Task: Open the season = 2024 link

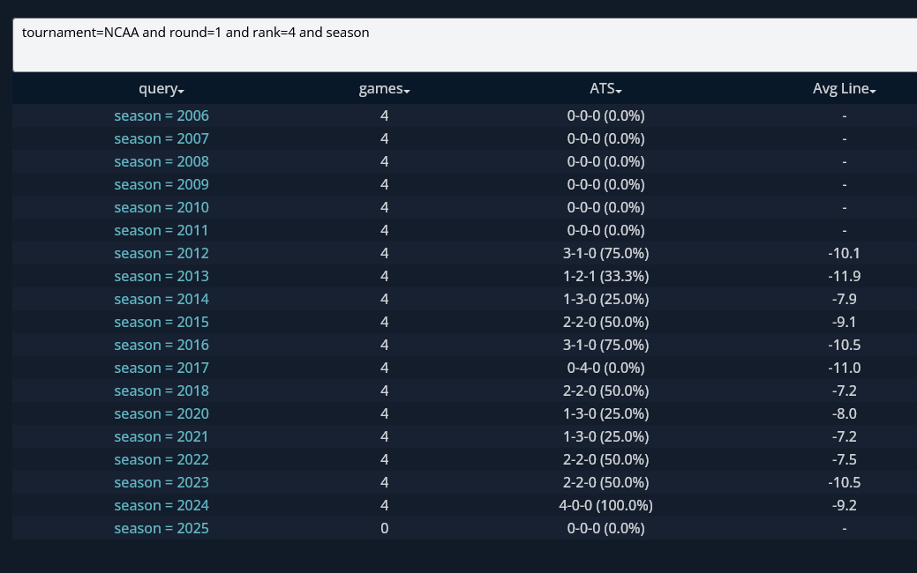Action: pos(162,505)
